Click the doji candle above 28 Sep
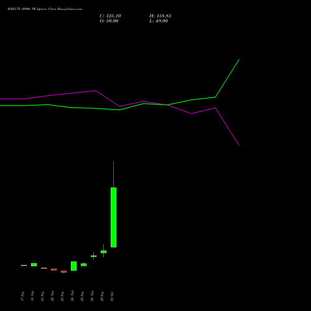311x311 pixels. (94, 256)
